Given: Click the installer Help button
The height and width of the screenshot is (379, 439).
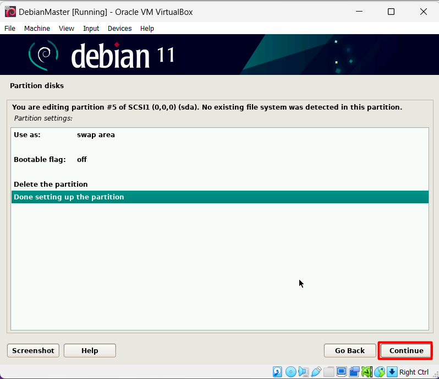Looking at the screenshot, I should pos(90,350).
